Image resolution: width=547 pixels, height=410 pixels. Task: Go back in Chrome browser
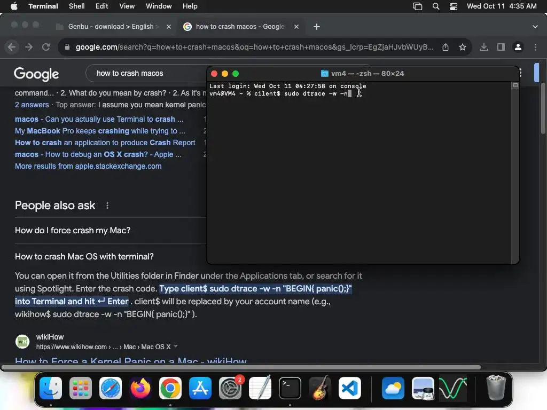(x=12, y=47)
